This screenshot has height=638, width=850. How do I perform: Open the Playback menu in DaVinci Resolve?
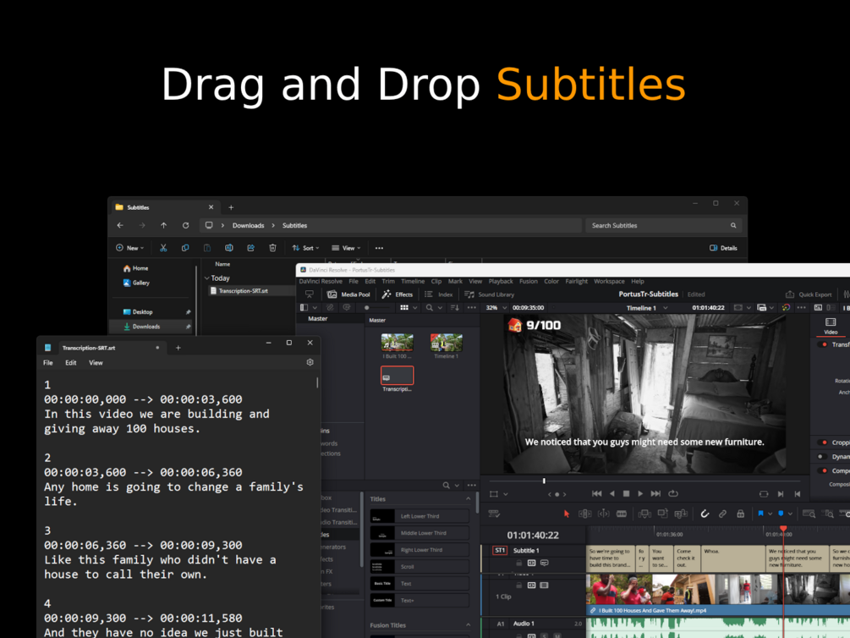(501, 282)
